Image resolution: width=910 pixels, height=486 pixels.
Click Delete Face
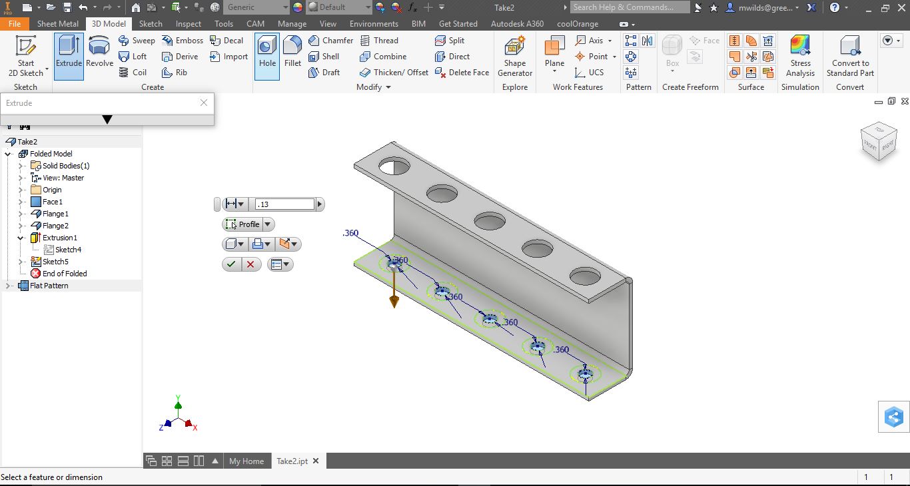[462, 73]
